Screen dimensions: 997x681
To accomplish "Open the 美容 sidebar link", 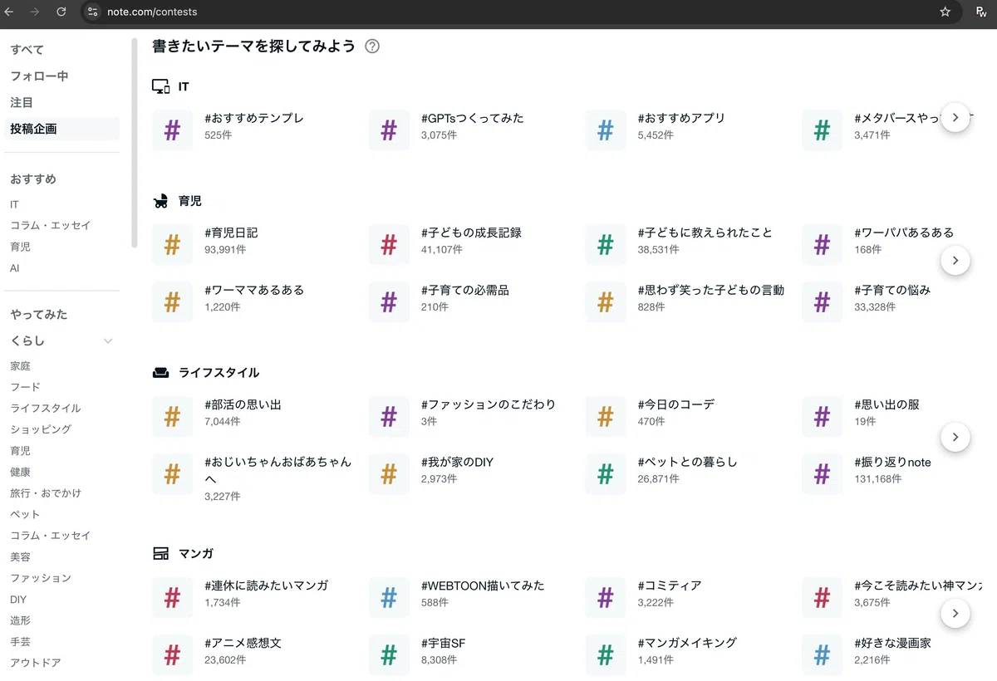I will [20, 556].
